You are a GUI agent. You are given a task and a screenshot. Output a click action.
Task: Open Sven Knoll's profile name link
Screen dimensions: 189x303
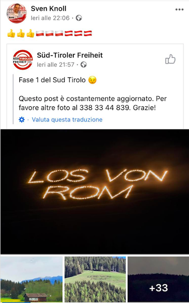[x=48, y=8]
